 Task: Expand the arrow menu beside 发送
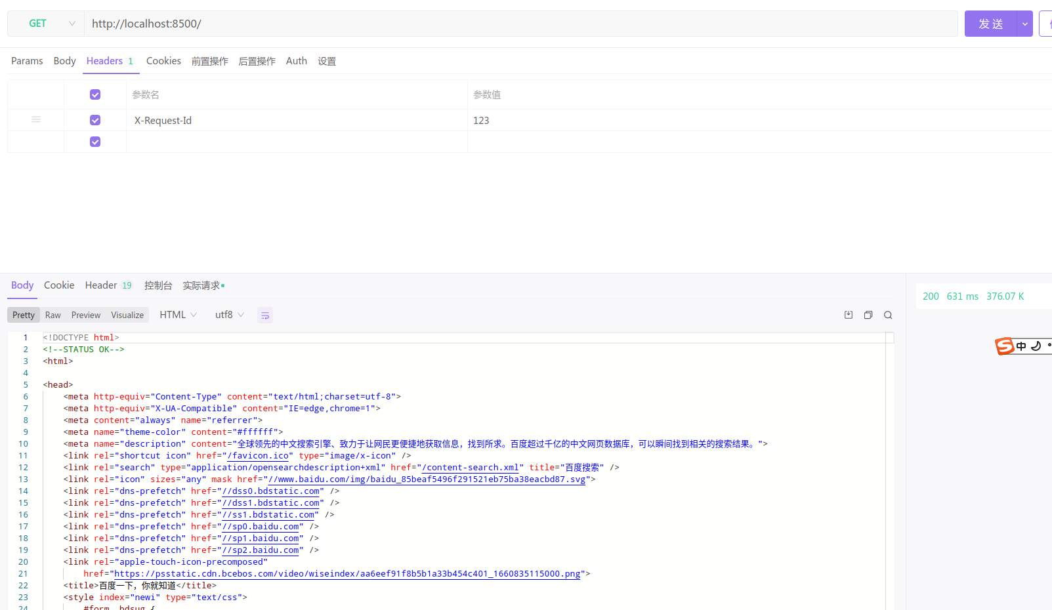point(1024,24)
